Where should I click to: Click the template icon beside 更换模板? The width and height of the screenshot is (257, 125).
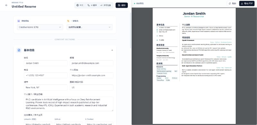click(x=19, y=21)
